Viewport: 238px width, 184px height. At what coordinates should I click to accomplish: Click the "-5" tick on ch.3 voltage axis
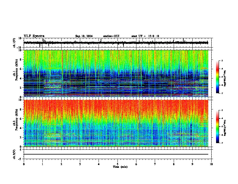pos(20,159)
